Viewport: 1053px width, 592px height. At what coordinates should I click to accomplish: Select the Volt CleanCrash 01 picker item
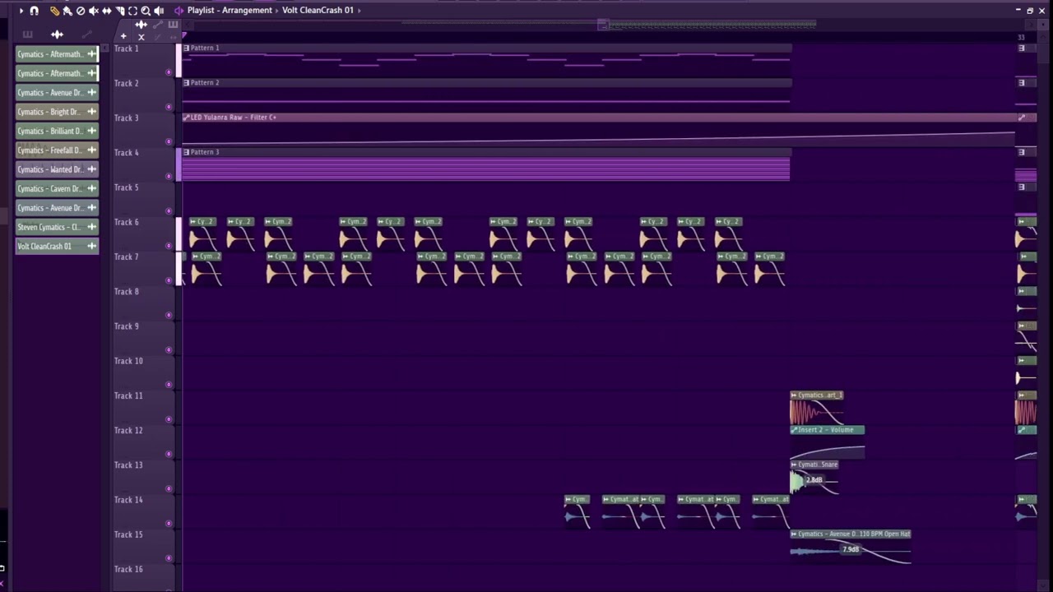point(57,246)
